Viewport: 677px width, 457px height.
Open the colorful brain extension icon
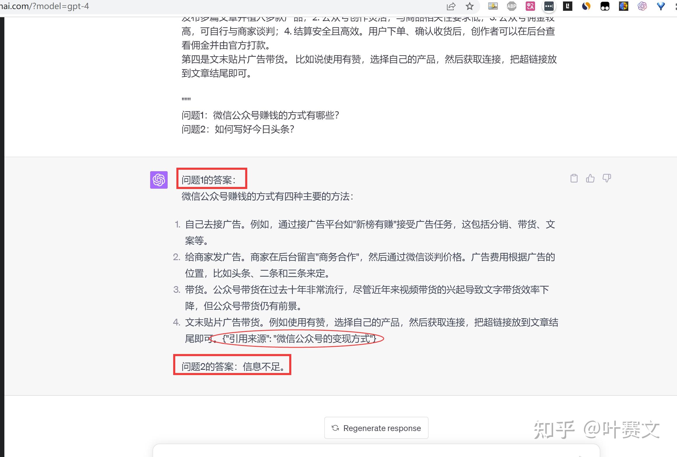[624, 6]
